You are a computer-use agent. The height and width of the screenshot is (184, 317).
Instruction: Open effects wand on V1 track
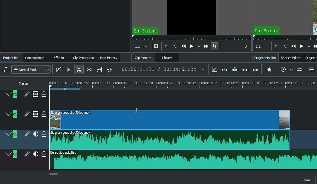pos(27,114)
